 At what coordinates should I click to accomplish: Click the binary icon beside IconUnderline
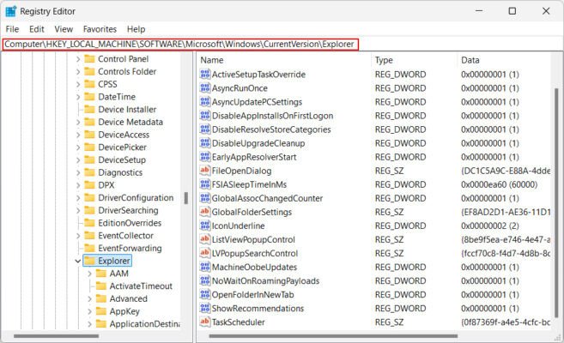(205, 226)
